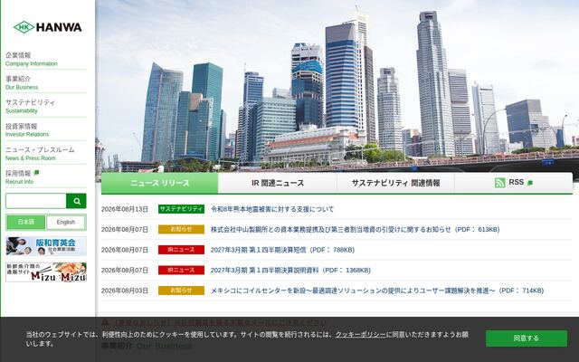Open Company Information menu
This screenshot has height=362, width=579.
coord(46,59)
